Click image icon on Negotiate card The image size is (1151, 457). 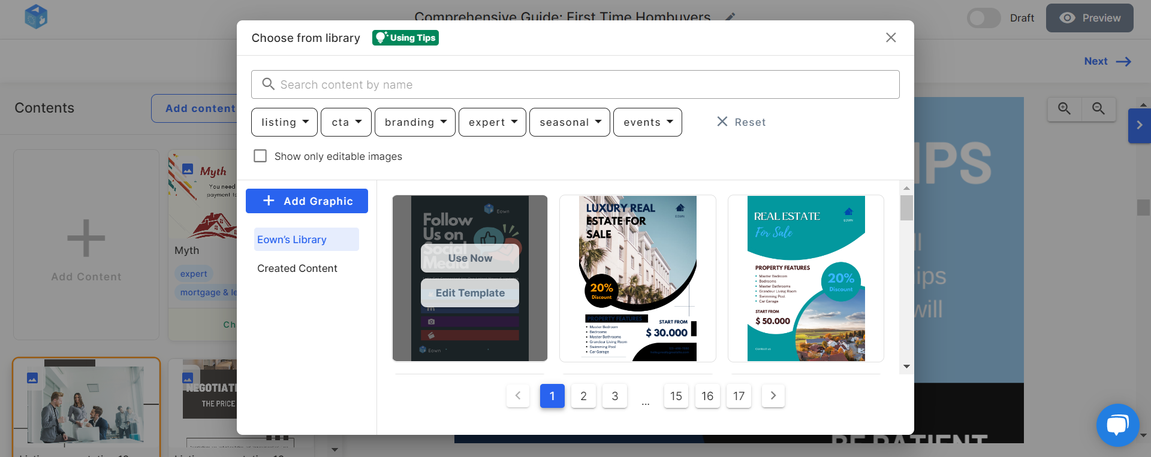[188, 378]
